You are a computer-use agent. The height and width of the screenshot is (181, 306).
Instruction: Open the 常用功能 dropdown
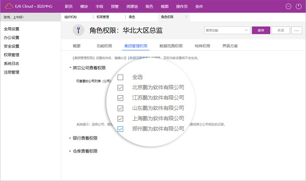[227, 30]
